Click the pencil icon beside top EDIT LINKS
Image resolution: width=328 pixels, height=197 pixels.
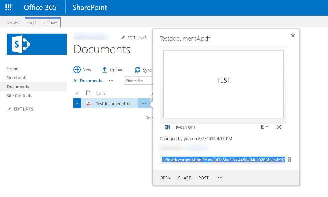click(x=123, y=38)
